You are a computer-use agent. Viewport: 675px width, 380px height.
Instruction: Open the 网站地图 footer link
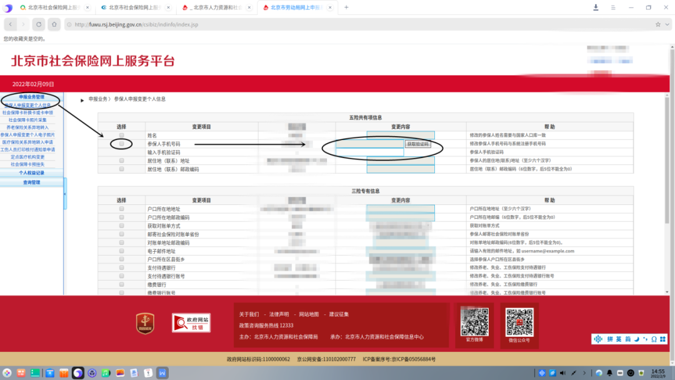(309, 314)
